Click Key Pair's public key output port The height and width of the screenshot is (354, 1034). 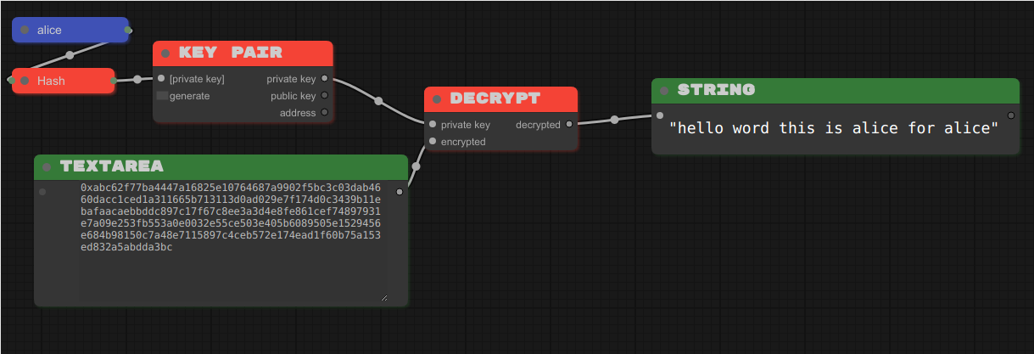pyautogui.click(x=324, y=96)
